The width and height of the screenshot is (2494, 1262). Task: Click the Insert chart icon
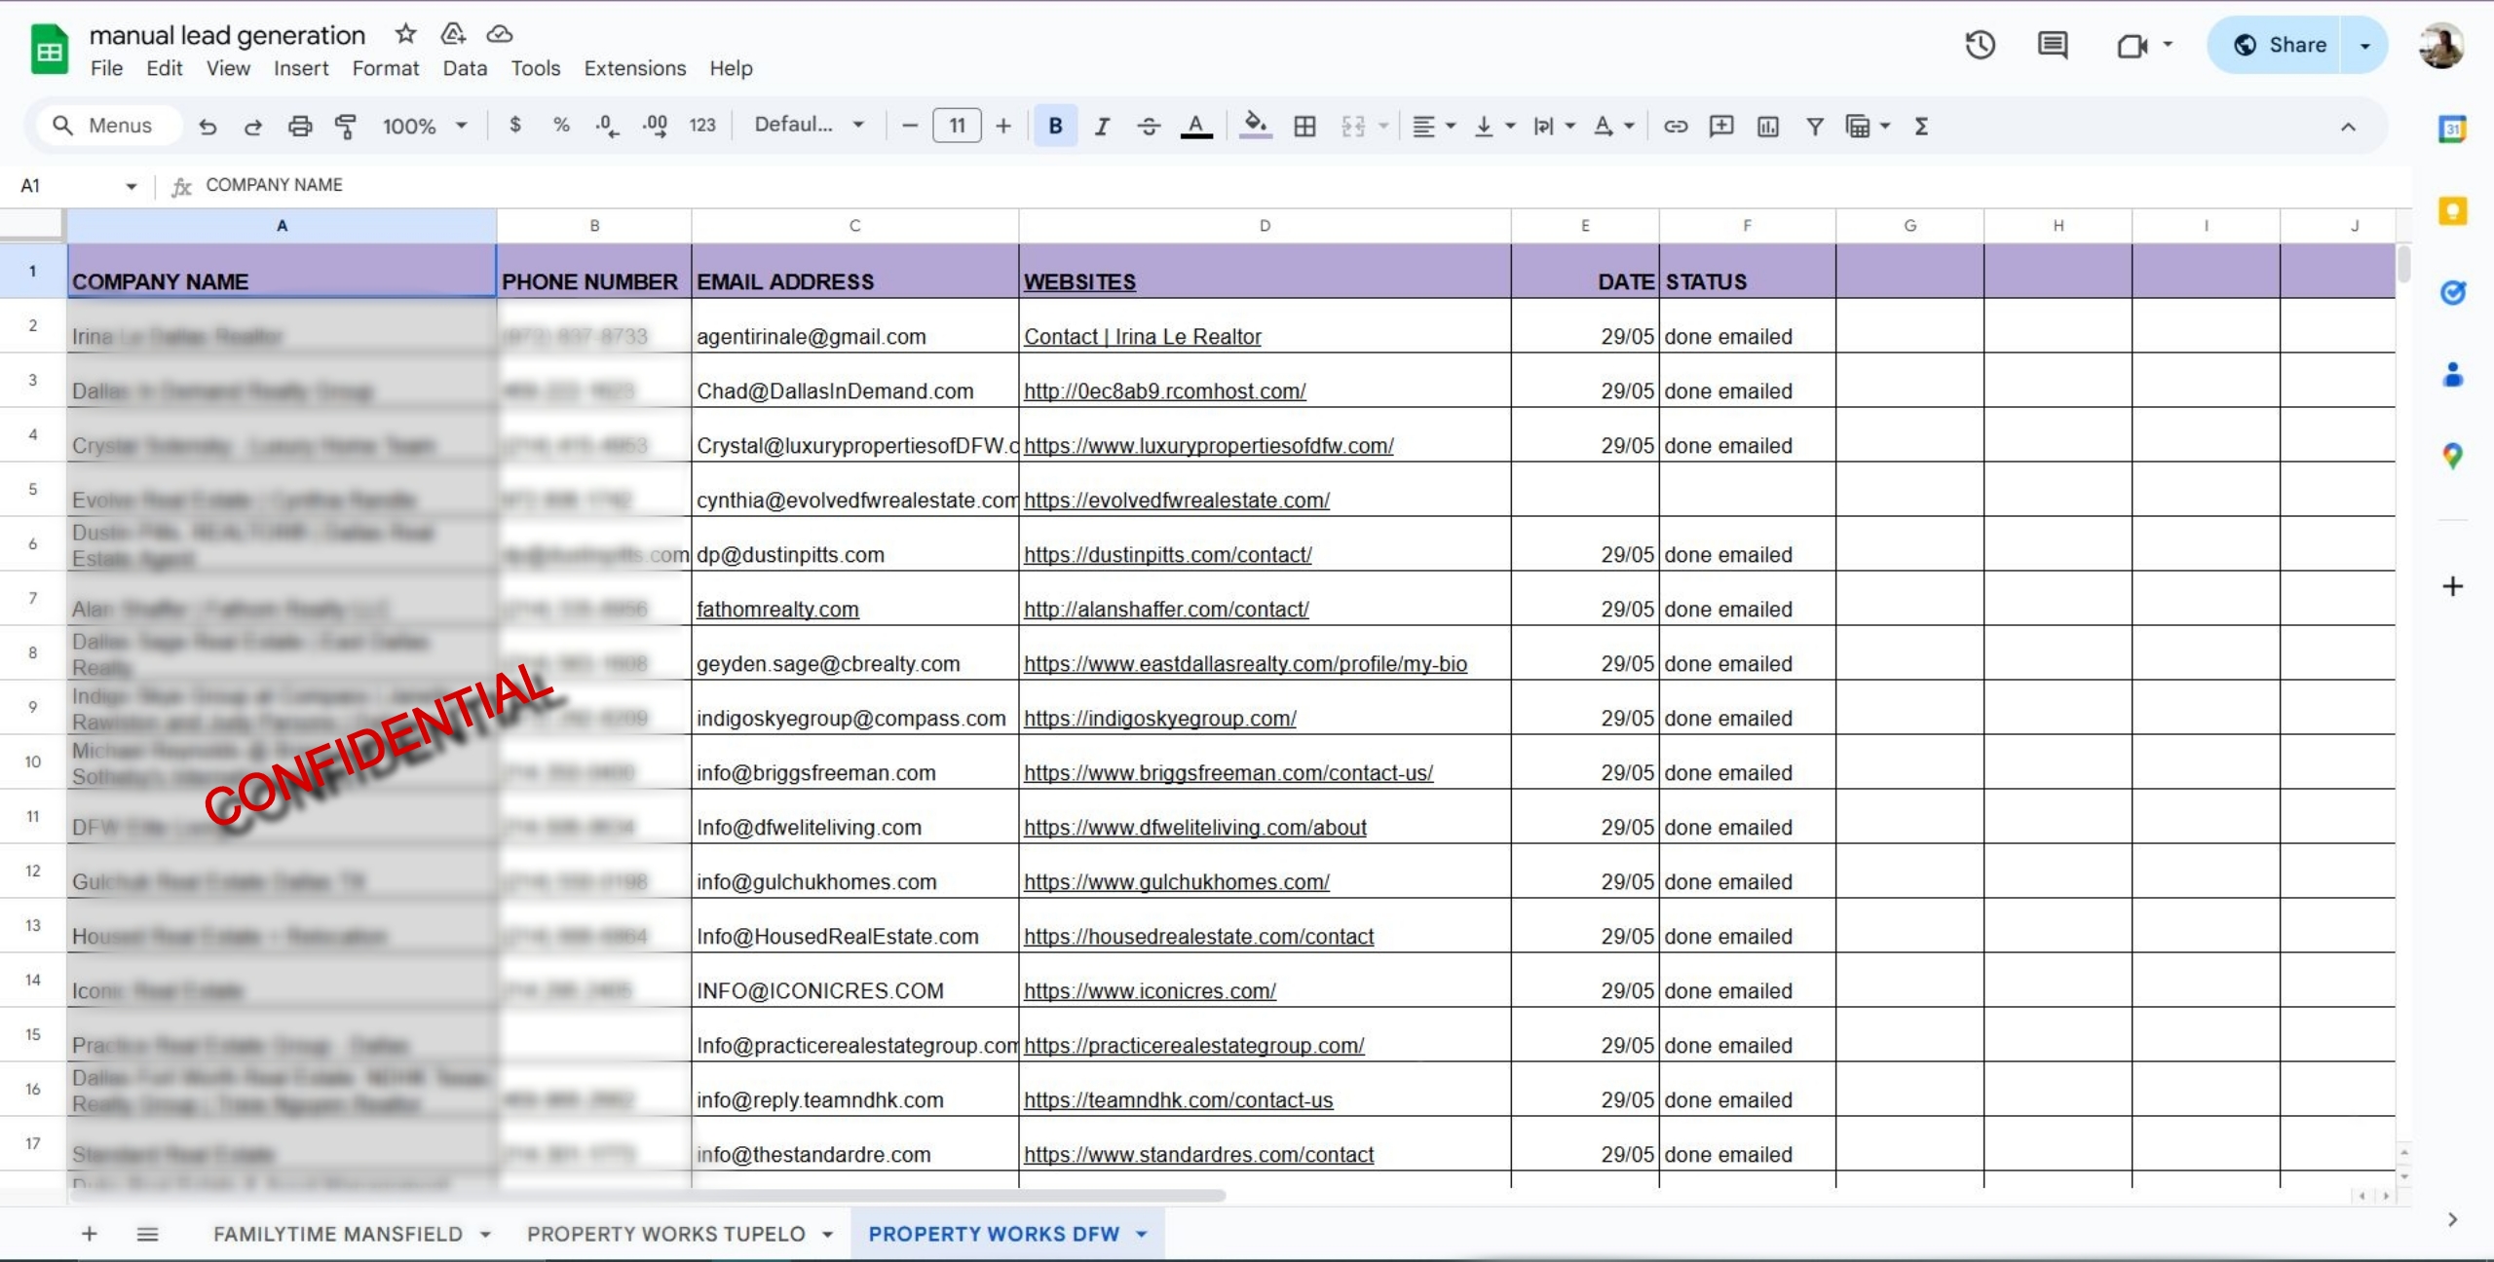click(1767, 126)
